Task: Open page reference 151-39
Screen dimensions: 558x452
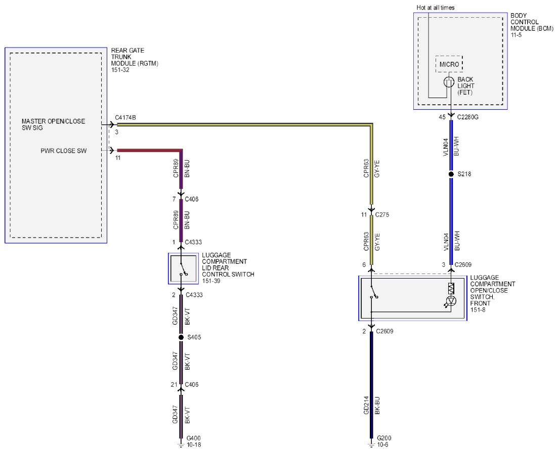Action: coord(211,281)
